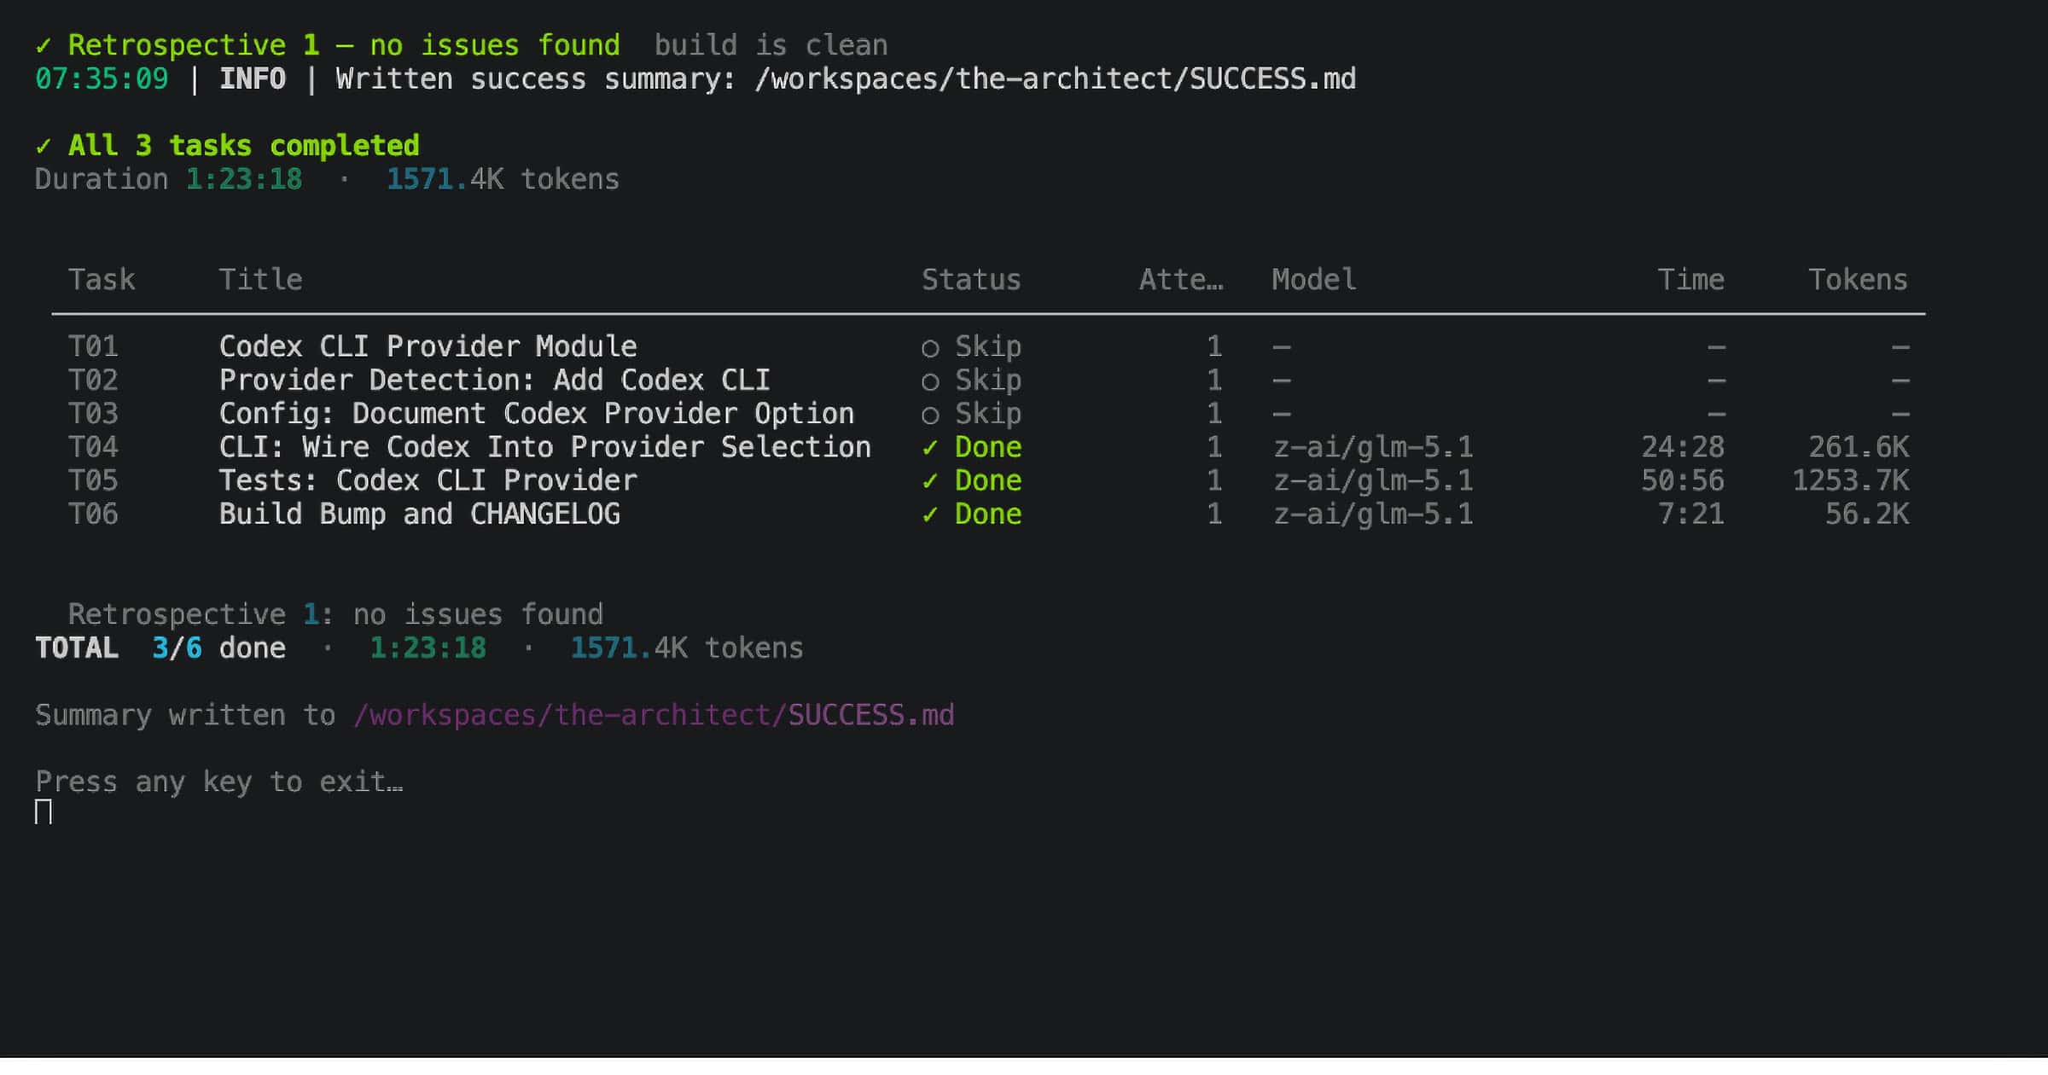The width and height of the screenshot is (2048, 1075).
Task: Select the task ID "T06"
Action: (93, 514)
